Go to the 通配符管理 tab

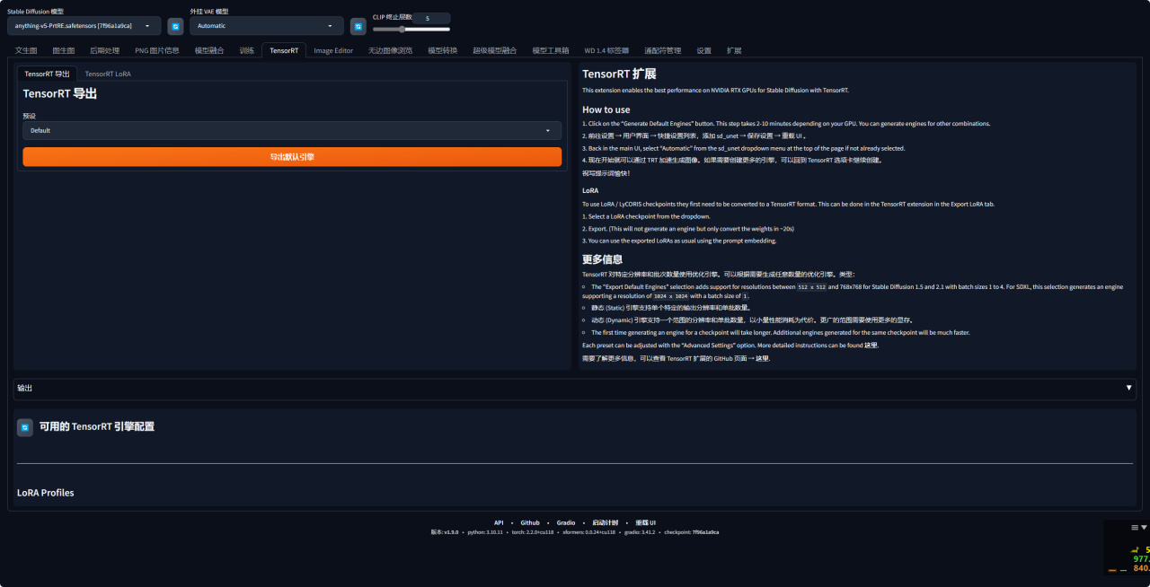point(663,50)
